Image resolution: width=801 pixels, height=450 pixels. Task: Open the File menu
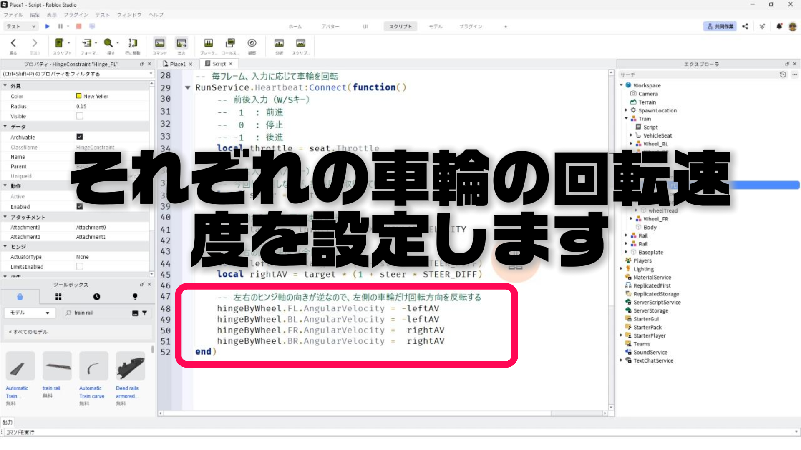point(13,15)
